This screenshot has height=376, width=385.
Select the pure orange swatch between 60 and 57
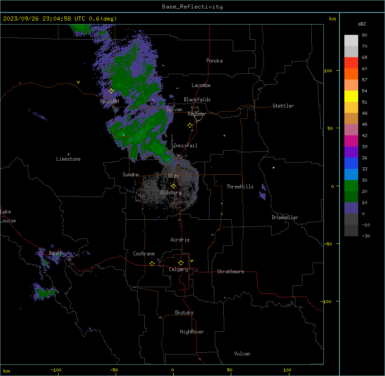[x=351, y=74]
